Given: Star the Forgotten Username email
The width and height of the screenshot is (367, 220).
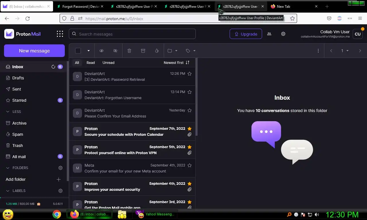Looking at the screenshot, I should coord(190,92).
